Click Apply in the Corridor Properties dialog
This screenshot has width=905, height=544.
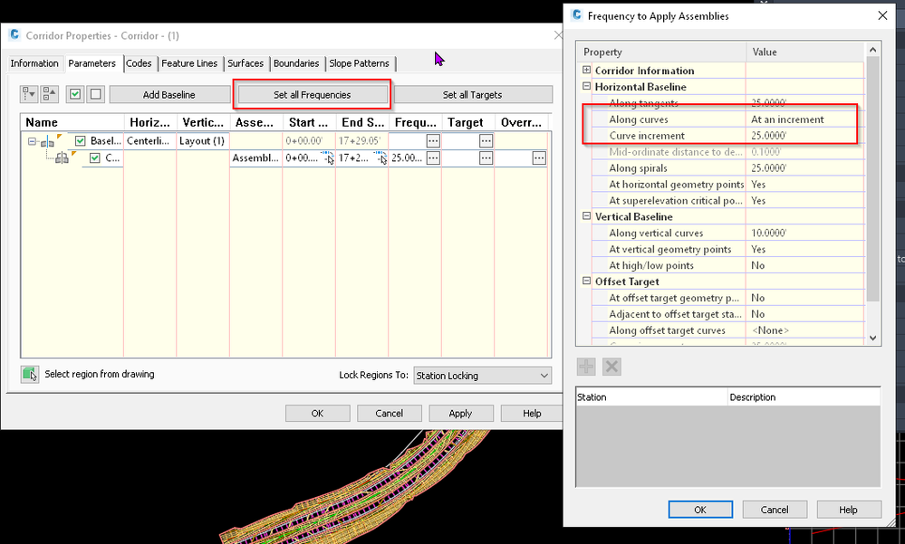pos(460,413)
